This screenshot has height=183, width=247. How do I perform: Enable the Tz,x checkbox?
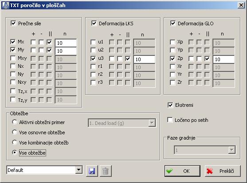coord(13,91)
